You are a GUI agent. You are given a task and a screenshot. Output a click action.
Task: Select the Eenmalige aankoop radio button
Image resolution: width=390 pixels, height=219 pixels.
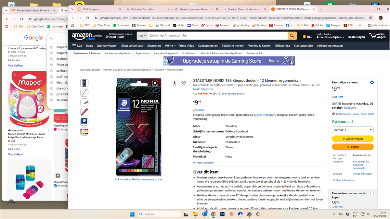(372, 82)
